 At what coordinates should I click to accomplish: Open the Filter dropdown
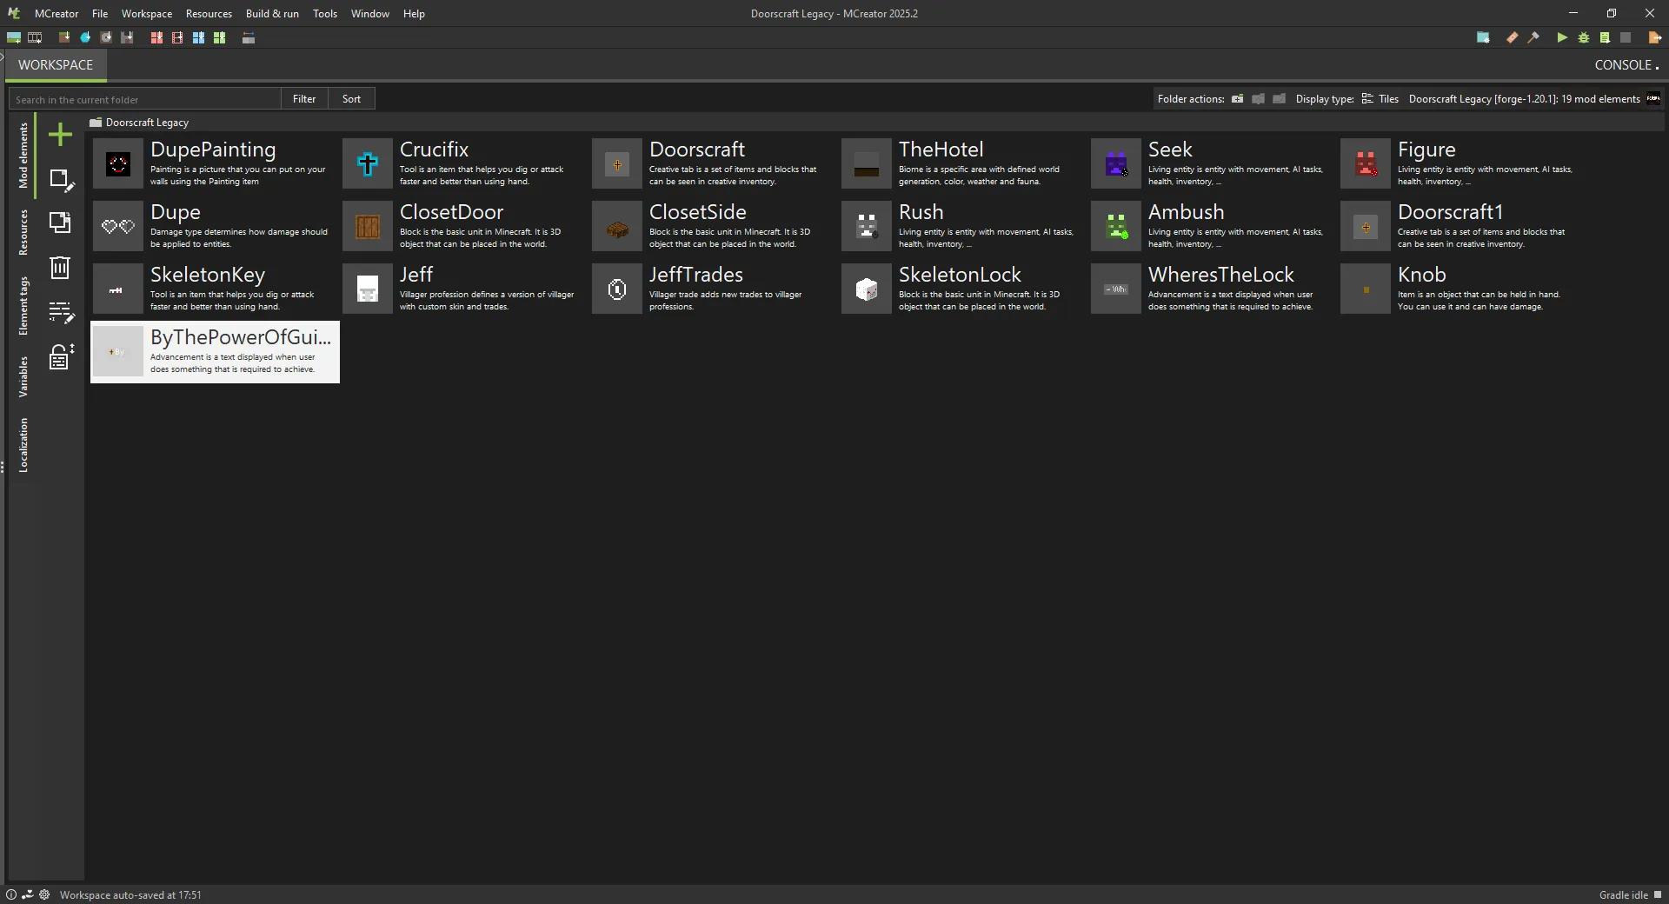pos(304,99)
